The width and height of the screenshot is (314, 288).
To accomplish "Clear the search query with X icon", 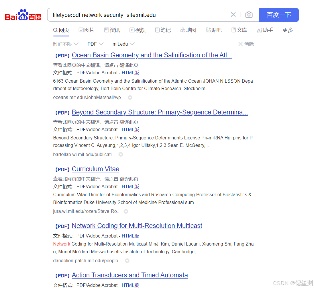I will pyautogui.click(x=233, y=15).
